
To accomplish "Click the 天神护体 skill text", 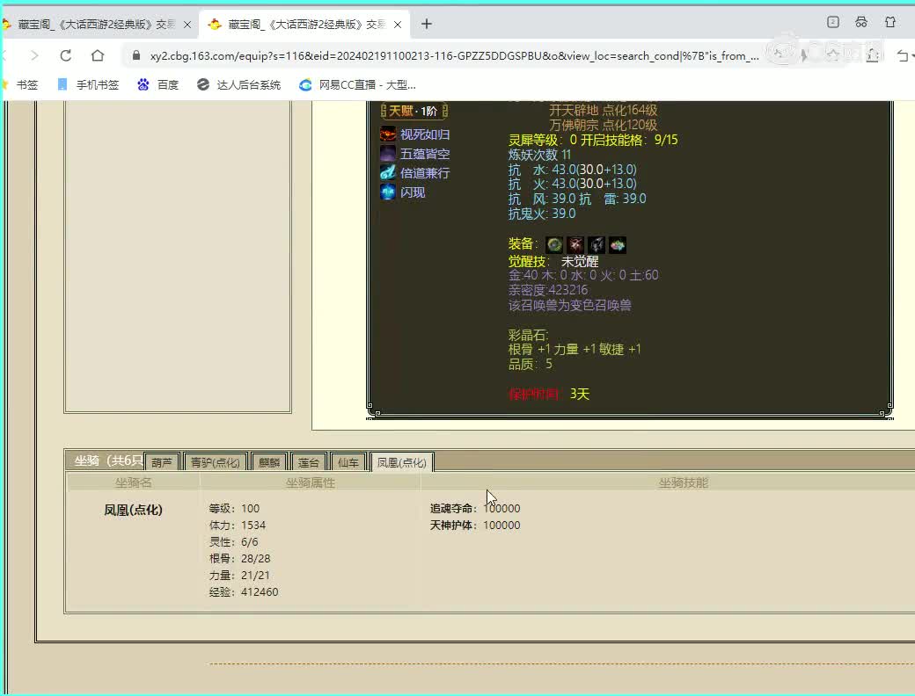I will [x=453, y=526].
